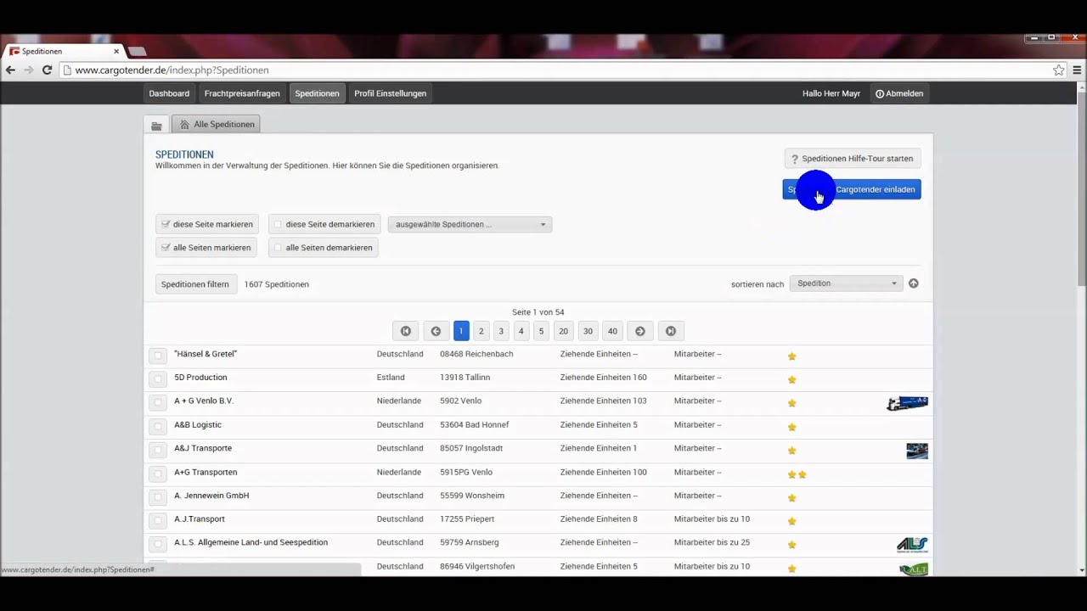This screenshot has width=1087, height=611.
Task: Tick checkbox for A+G Transporten
Action: [158, 473]
